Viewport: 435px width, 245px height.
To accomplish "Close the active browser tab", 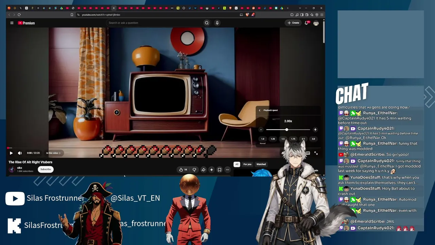I will [x=114, y=8].
